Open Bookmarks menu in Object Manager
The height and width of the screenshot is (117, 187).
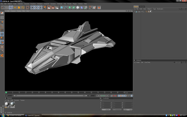(x=160, y=9)
